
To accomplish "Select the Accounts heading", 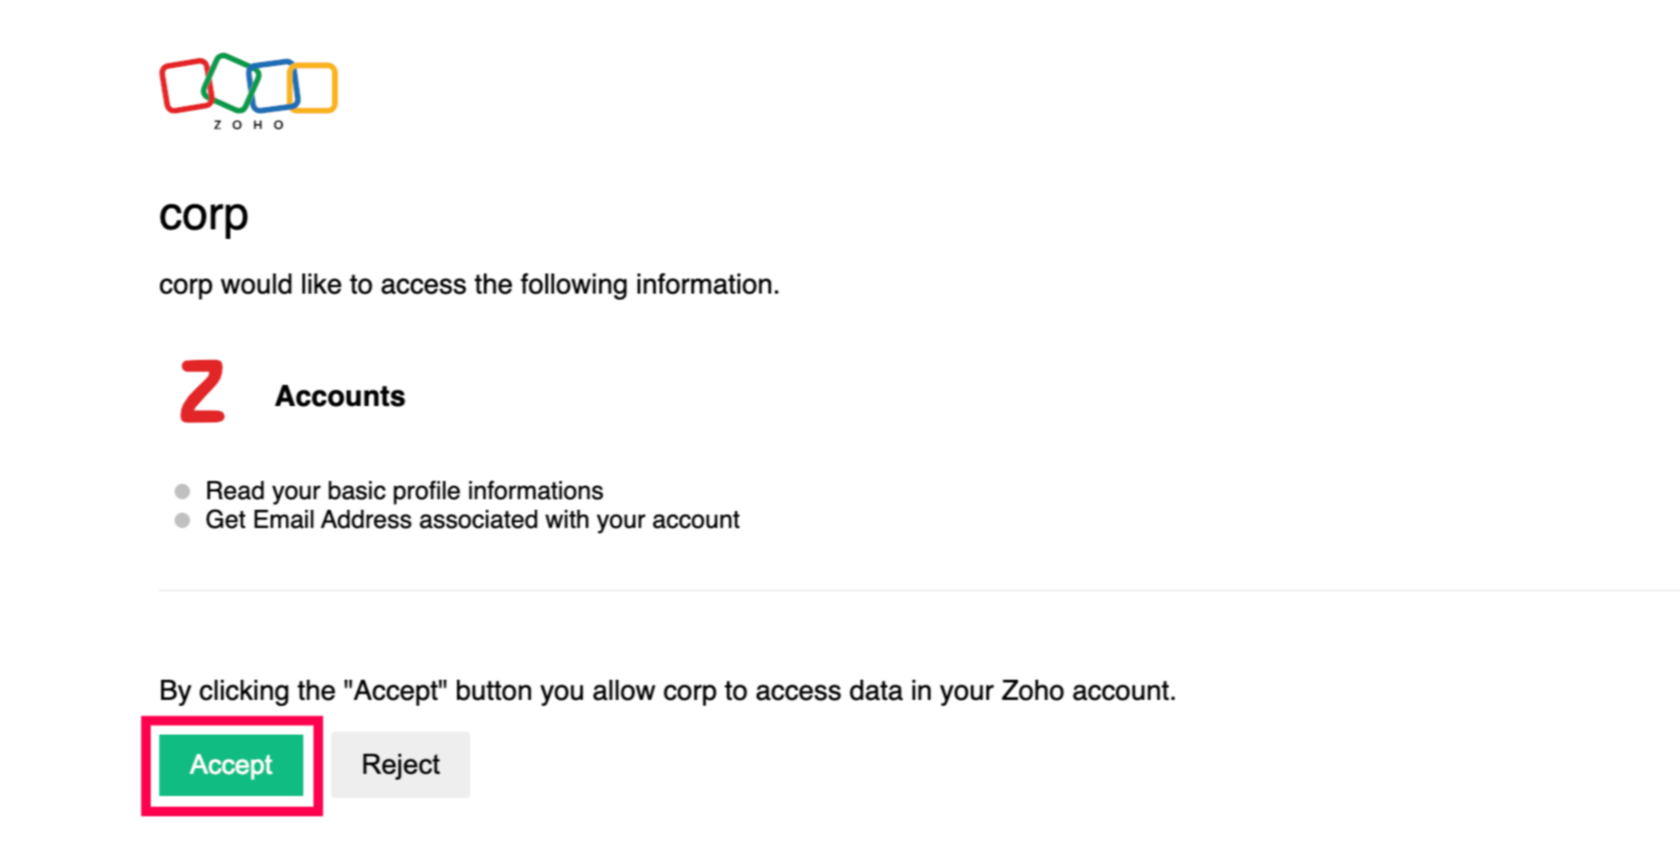I will (340, 396).
